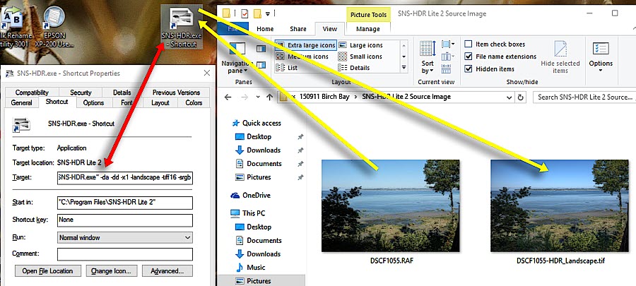Select the SNS-HDR.exe desktop shortcut icon
636x286 pixels.
(x=182, y=26)
